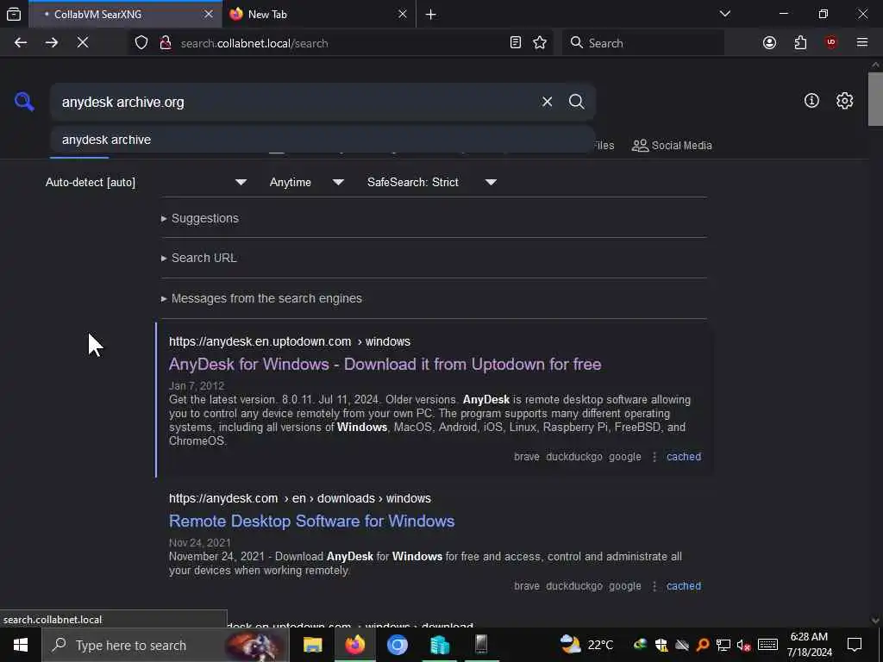
Task: Choose the anydesk archive autocomplete suggestion
Action: [x=323, y=140]
